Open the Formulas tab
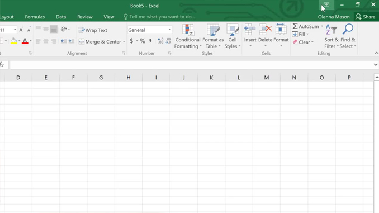This screenshot has height=213, width=379. [x=35, y=17]
